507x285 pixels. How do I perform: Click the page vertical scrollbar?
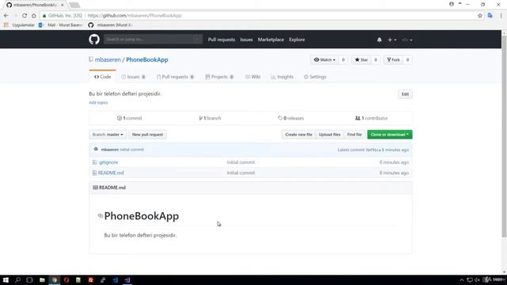click(x=504, y=136)
